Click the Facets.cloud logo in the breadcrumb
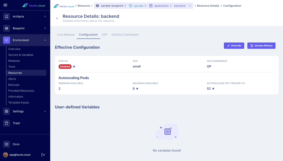 pyautogui.click(x=63, y=6)
